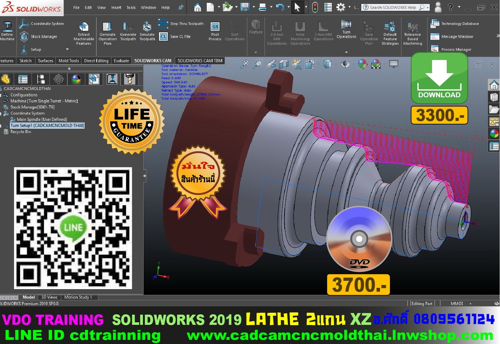Toggle Hide/Show Items eye icon
The width and height of the screenshot is (500, 344).
pyautogui.click(x=344, y=64)
